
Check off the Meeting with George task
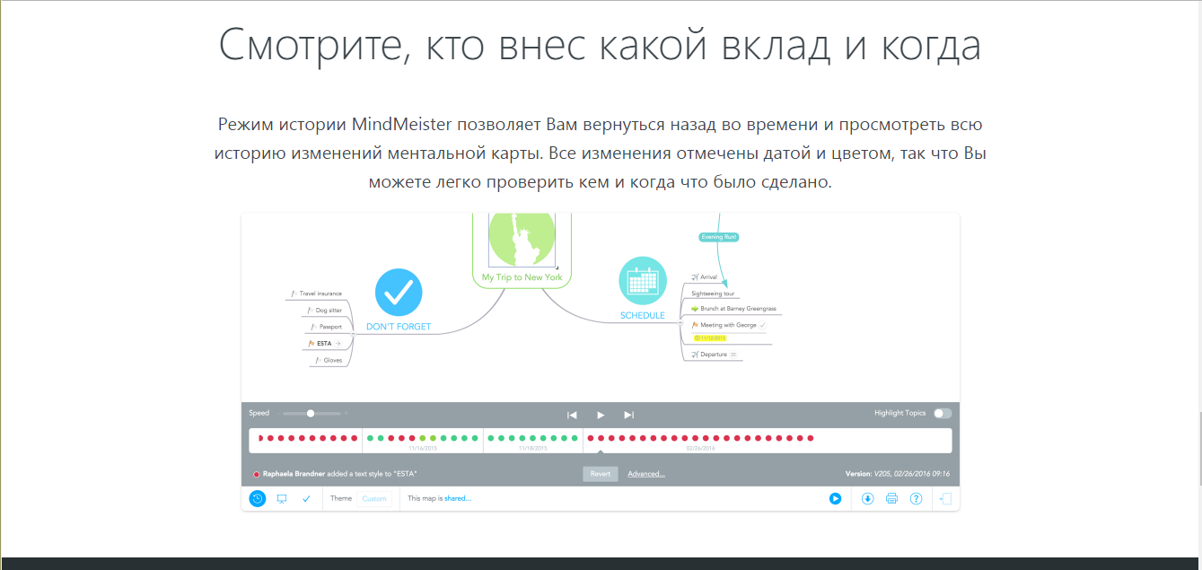coord(762,325)
